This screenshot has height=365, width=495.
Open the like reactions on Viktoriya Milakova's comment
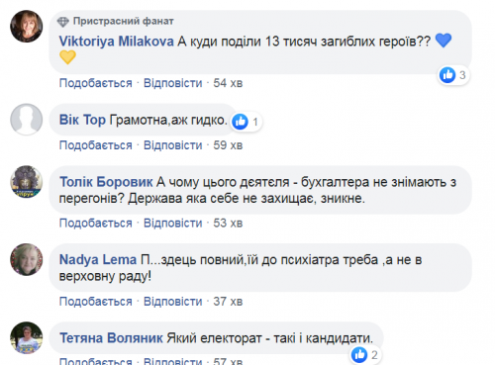[453, 75]
